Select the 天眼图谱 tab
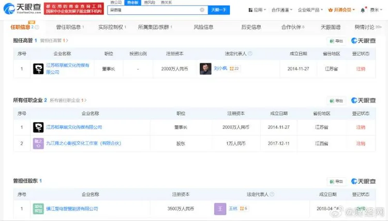388x221 pixels. click(331, 27)
